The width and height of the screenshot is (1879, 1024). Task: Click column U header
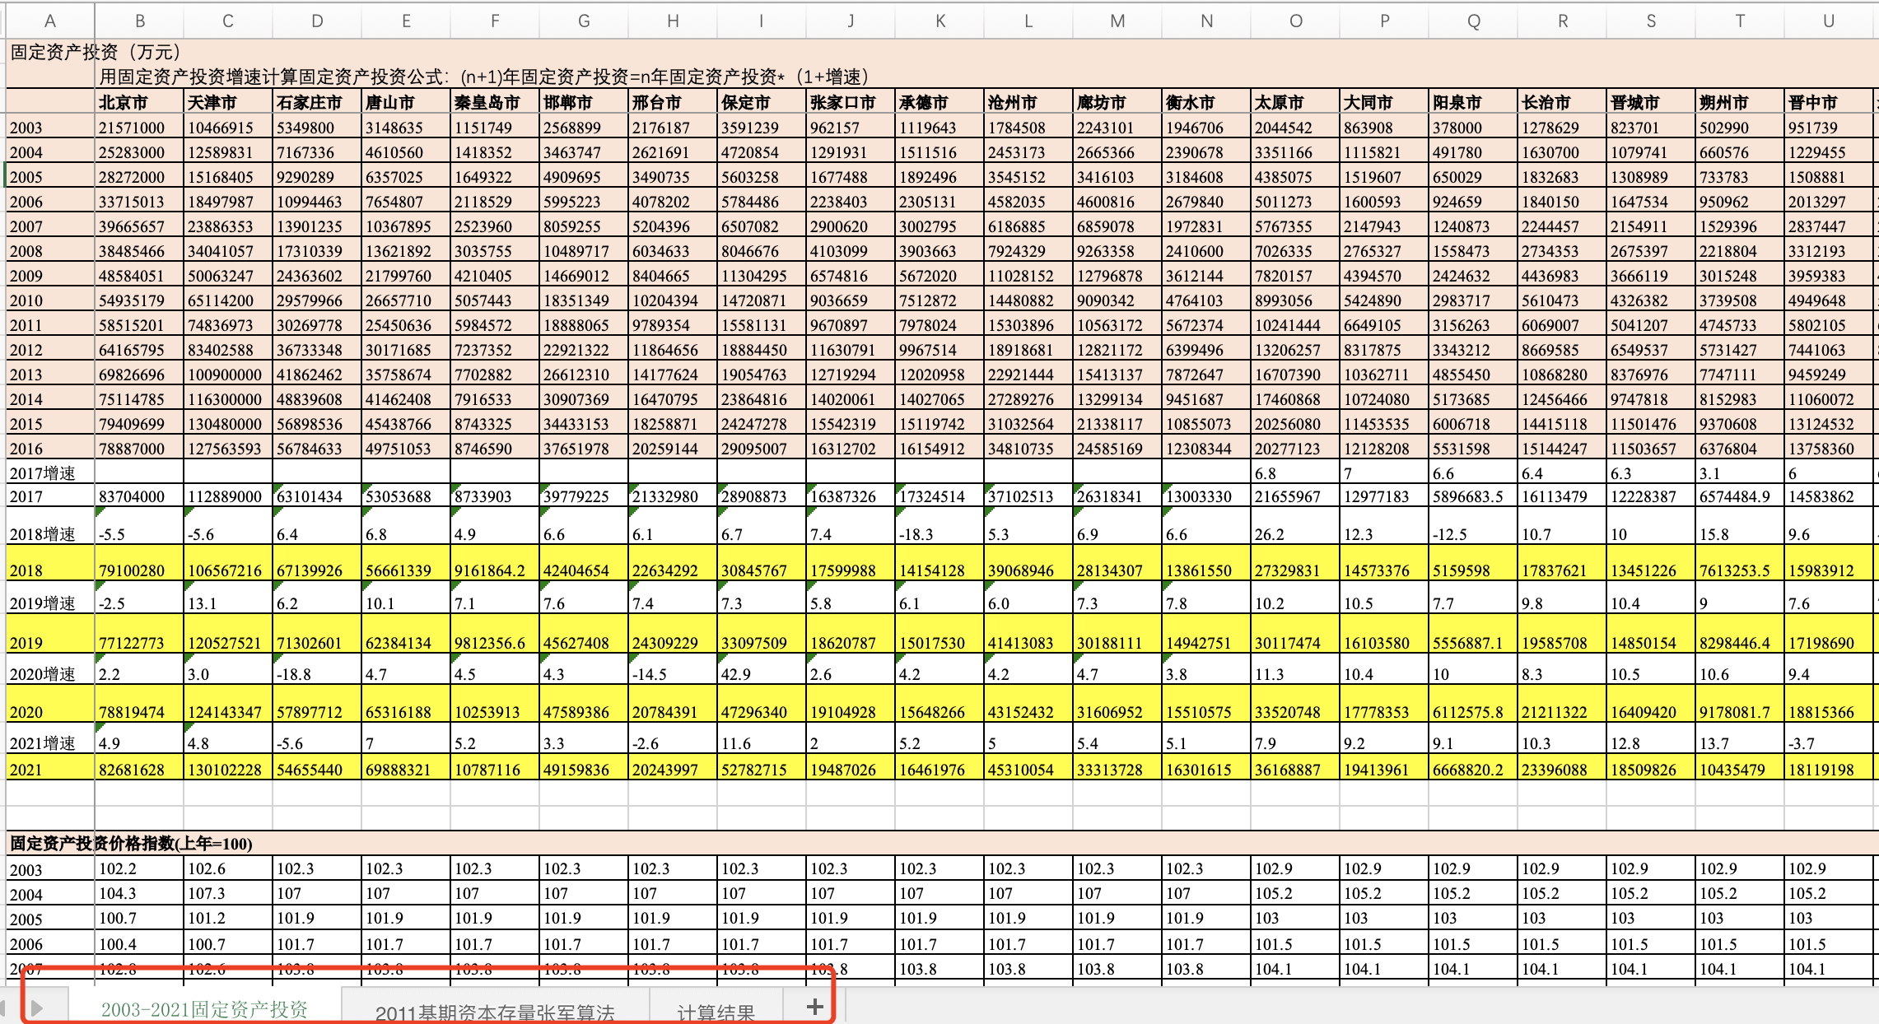(1828, 21)
